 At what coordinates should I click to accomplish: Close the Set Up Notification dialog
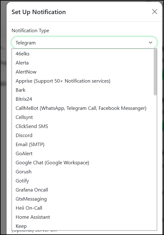point(155,12)
